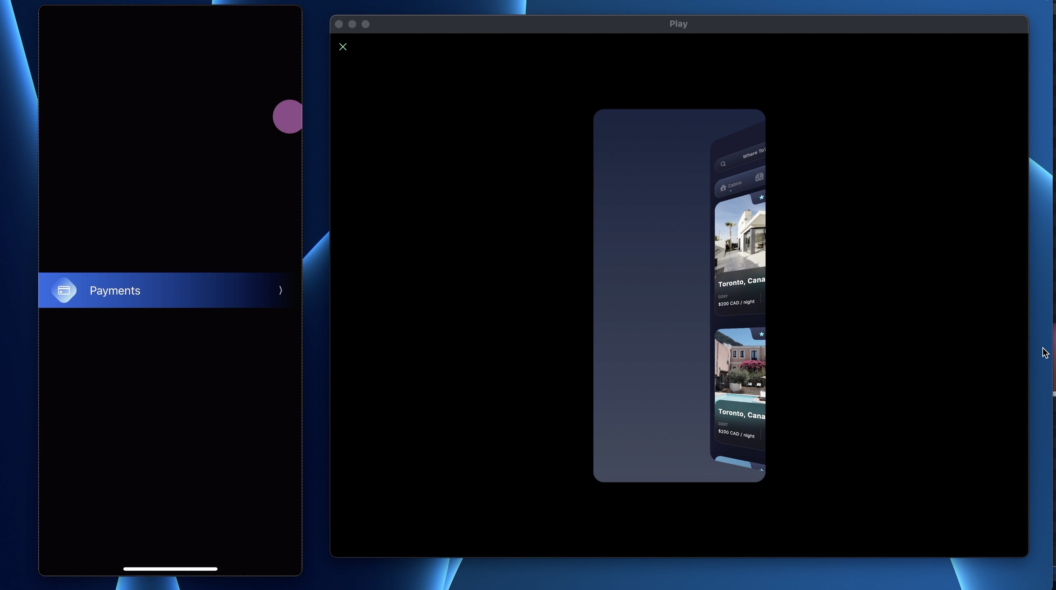This screenshot has height=590, width=1056.
Task: Select the Cabins category tab label
Action: (734, 184)
